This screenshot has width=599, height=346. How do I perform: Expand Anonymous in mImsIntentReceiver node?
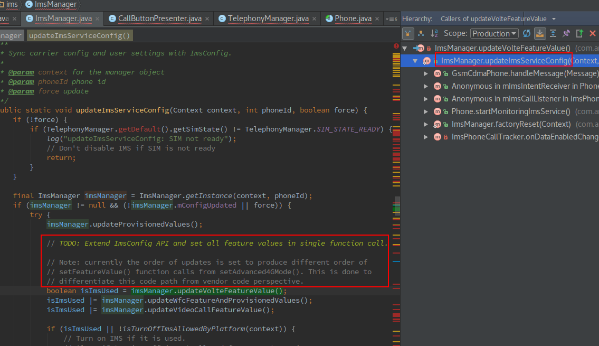point(425,86)
